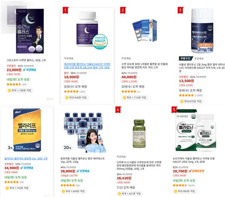Screen dimensions: 225x197
Task: Click the 쿠팡추천 recommendation badge
Action: coord(186,58)
